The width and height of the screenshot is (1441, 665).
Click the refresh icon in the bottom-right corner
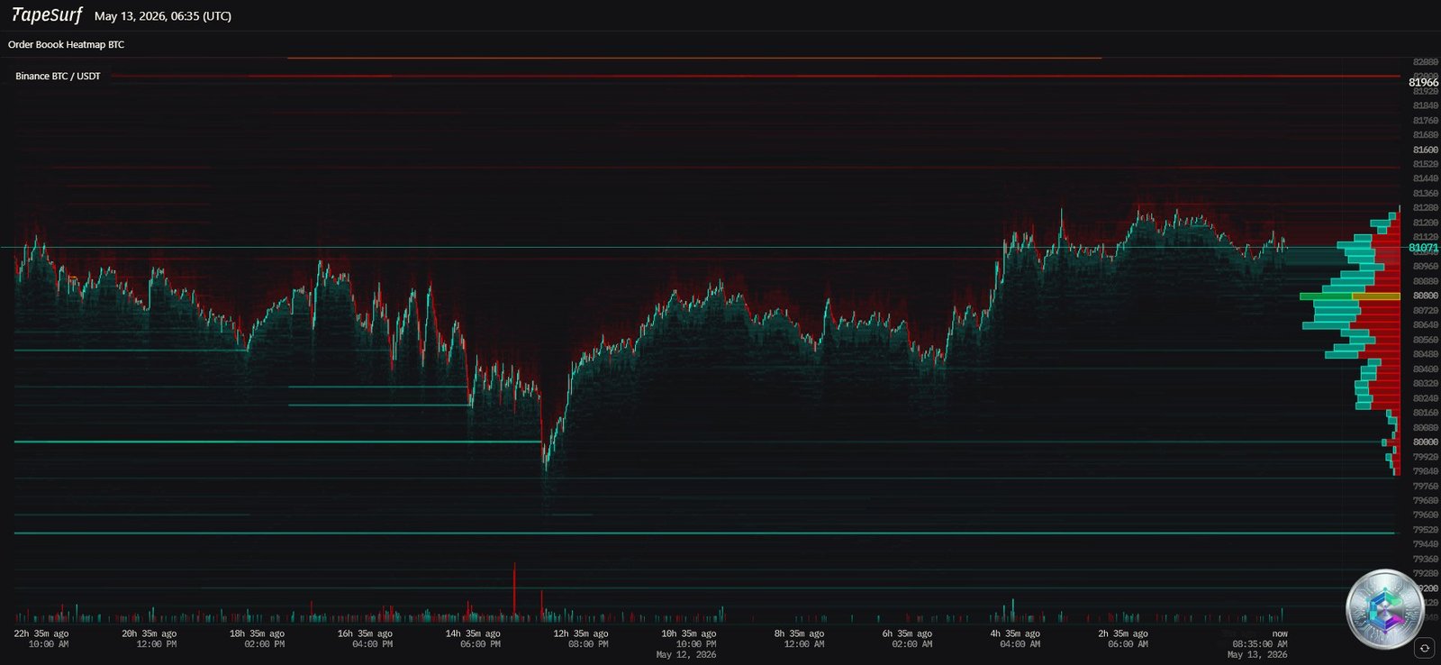coord(1424,648)
